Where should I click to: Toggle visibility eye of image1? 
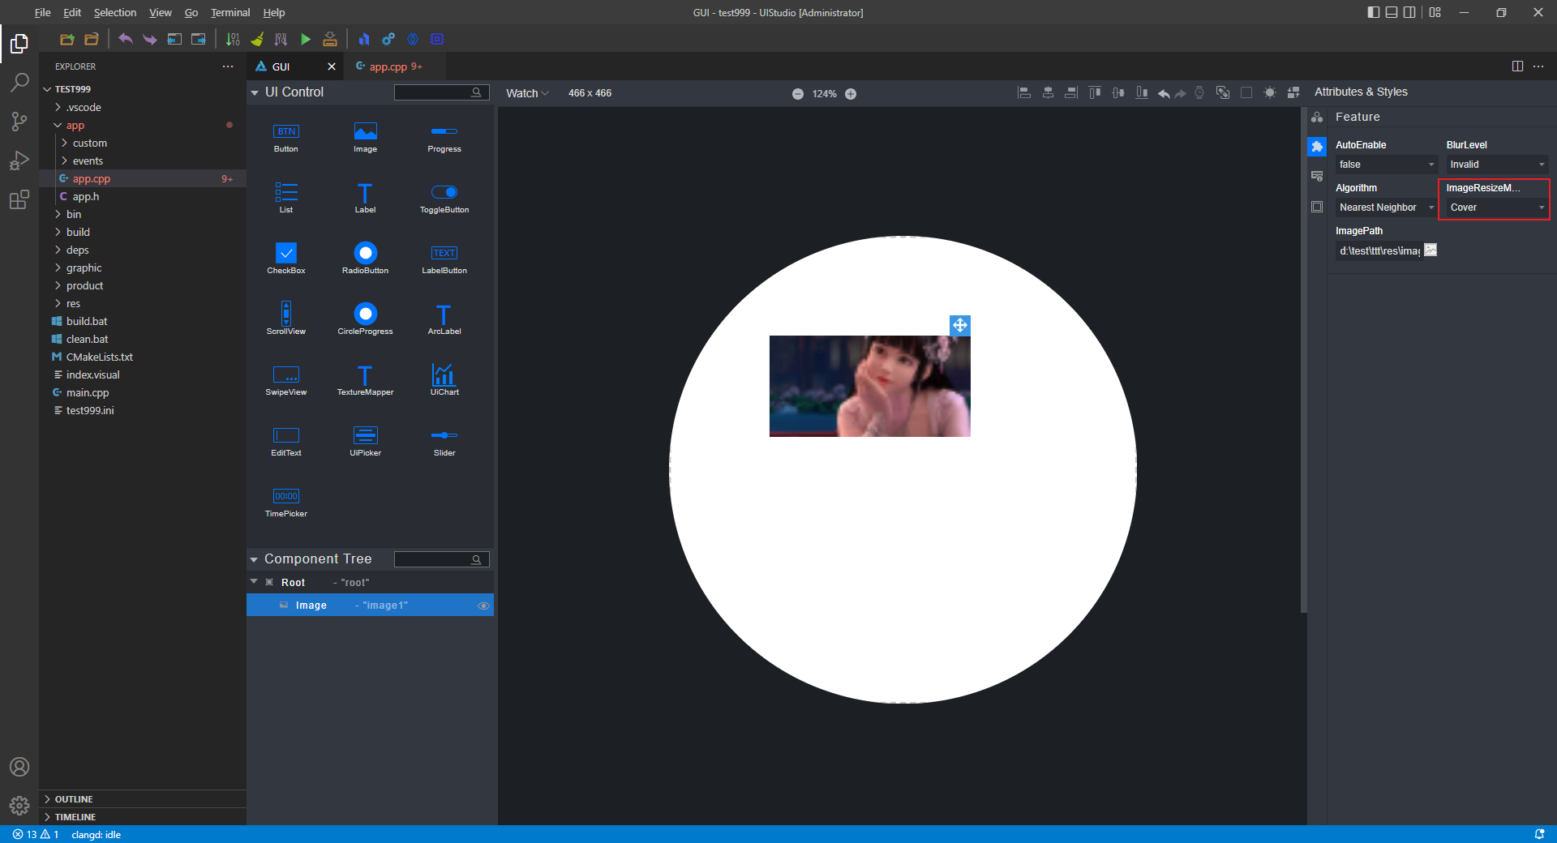(483, 606)
